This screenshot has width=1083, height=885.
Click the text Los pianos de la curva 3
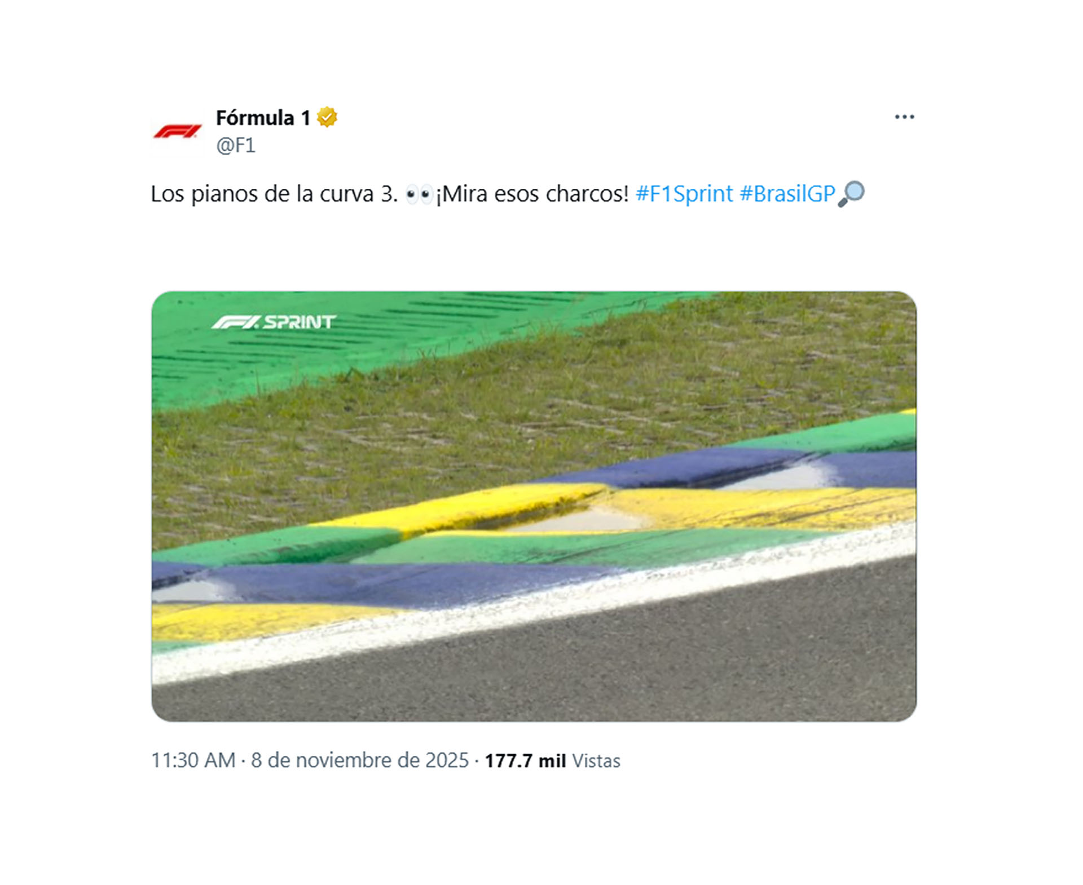click(275, 194)
